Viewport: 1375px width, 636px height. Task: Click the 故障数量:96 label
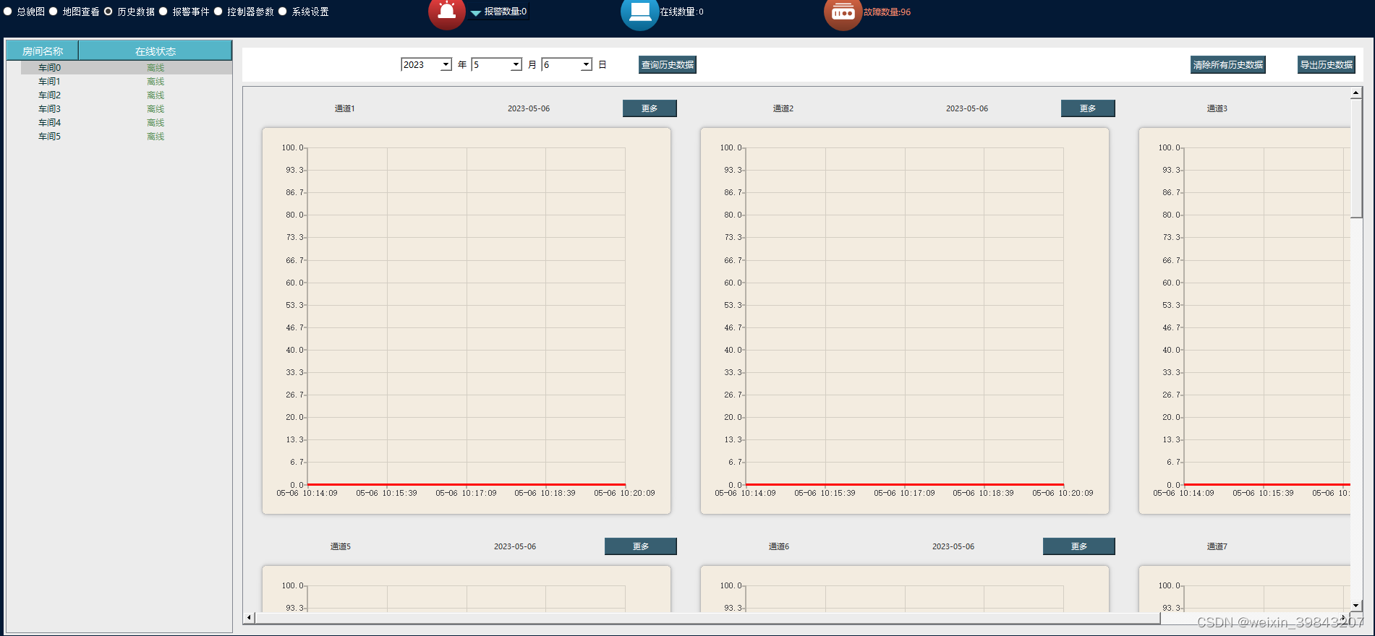coord(887,12)
